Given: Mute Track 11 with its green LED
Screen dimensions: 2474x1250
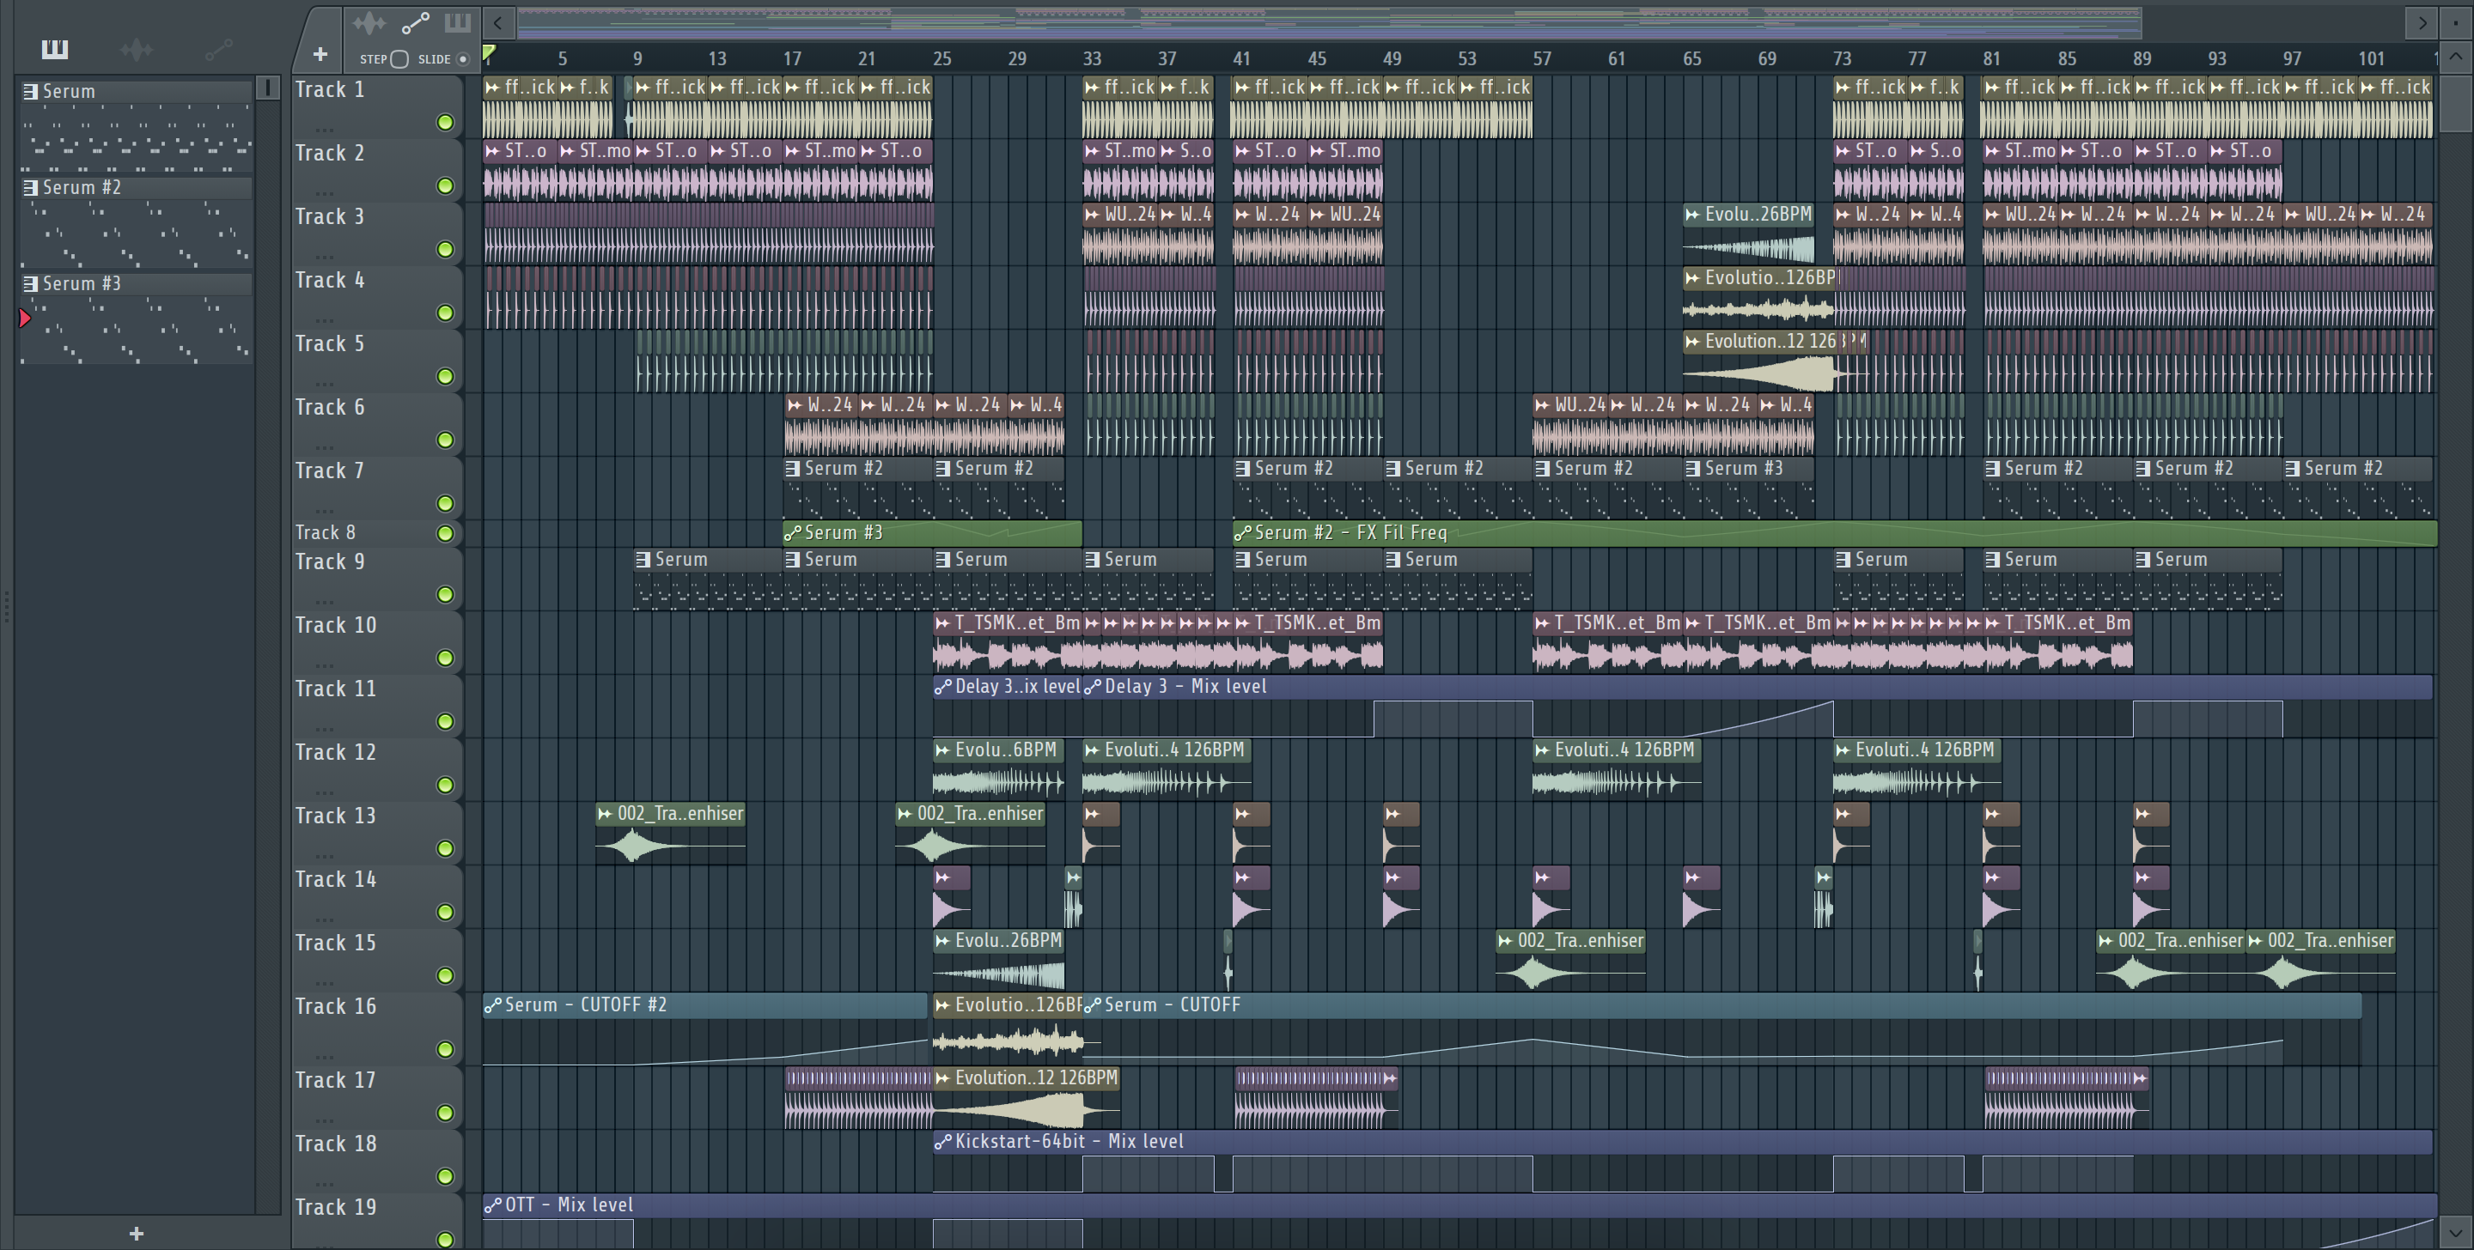Looking at the screenshot, I should point(445,721).
